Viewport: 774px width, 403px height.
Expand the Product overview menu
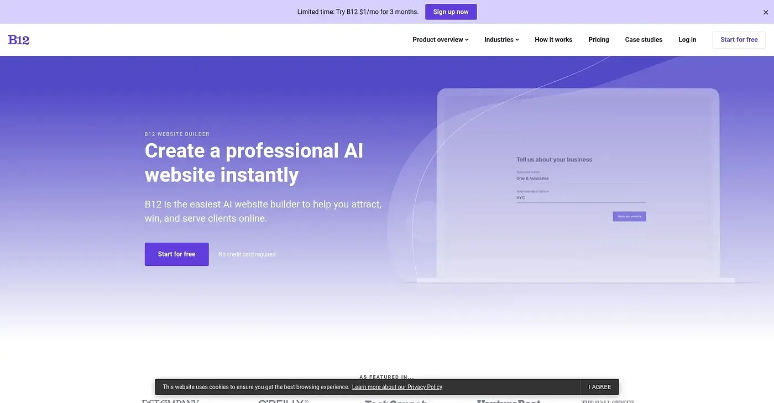[x=440, y=40]
